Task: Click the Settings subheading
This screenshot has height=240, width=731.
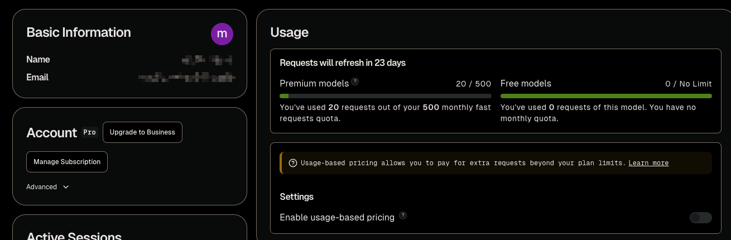Action: point(296,196)
